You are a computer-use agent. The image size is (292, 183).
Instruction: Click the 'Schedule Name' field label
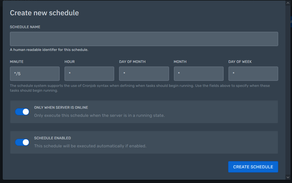[x=25, y=27]
